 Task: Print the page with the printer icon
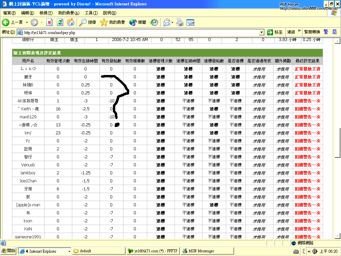point(180,22)
